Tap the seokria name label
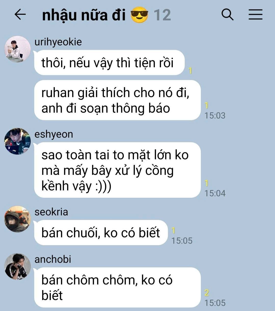The image size is (275, 311). pyautogui.click(x=51, y=212)
